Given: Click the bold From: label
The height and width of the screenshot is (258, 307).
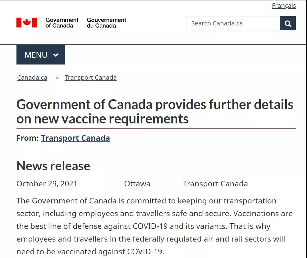Looking at the screenshot, I should pyautogui.click(x=28, y=138).
